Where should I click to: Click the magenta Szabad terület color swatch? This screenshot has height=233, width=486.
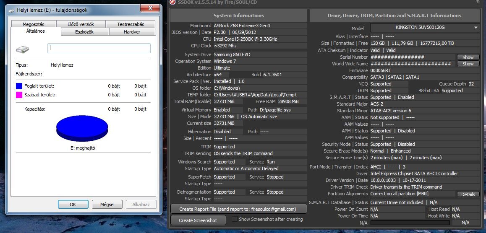click(x=19, y=95)
